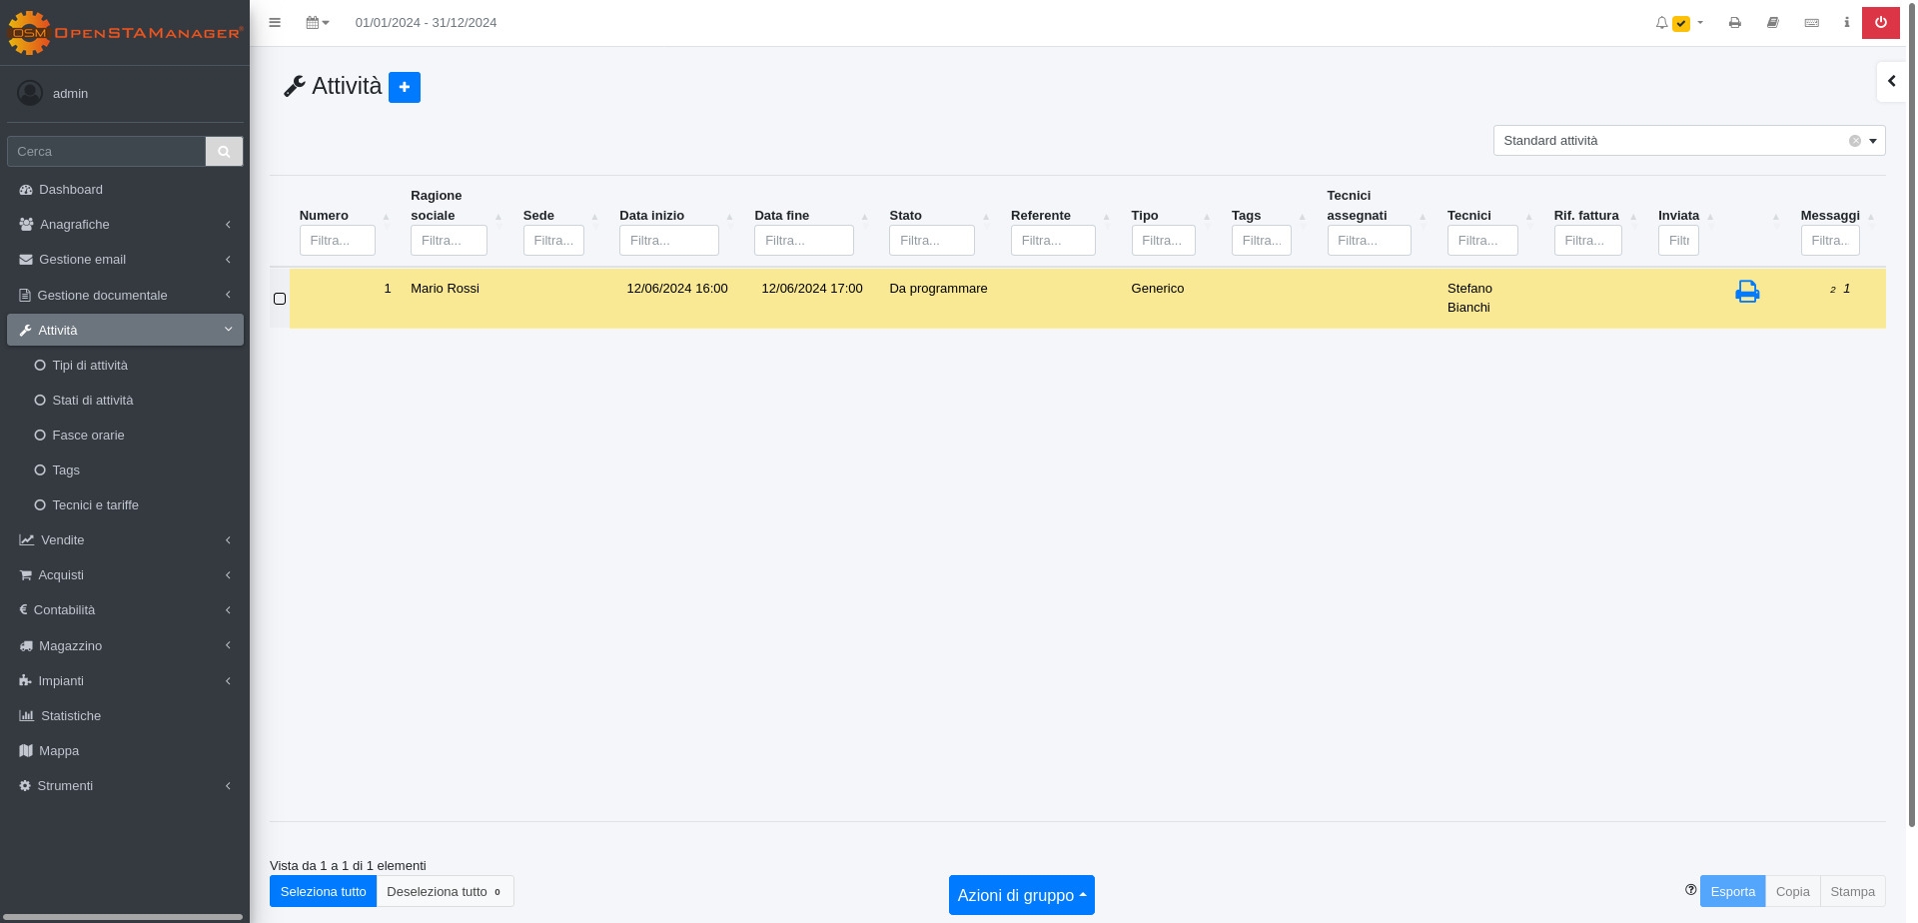1918x923 pixels.
Task: Check the checkbox for activity row 1
Action: pyautogui.click(x=280, y=299)
